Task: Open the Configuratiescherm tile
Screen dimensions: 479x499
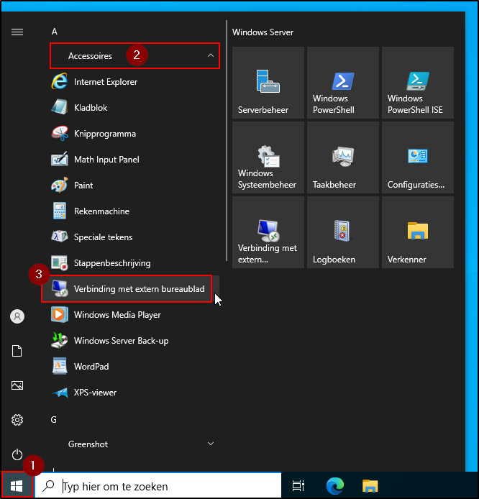Action: tap(418, 158)
